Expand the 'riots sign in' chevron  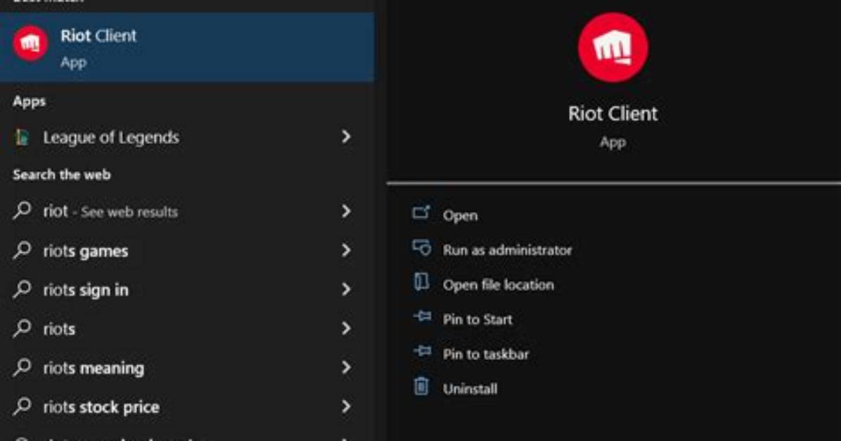347,289
